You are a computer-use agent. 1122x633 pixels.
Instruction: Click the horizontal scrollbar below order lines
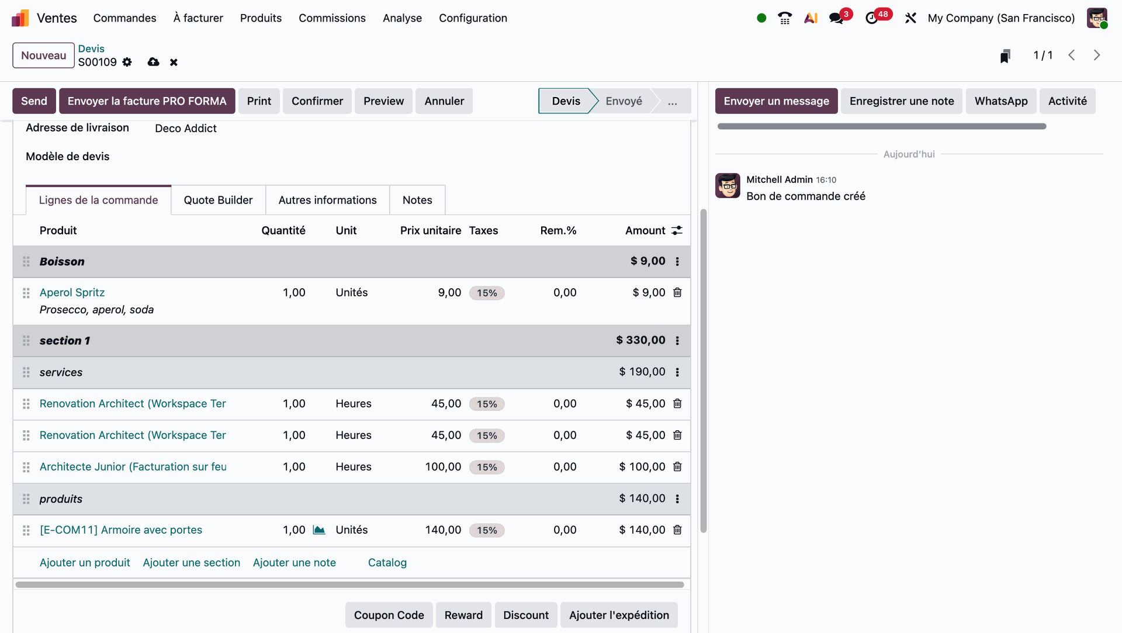pos(349,584)
